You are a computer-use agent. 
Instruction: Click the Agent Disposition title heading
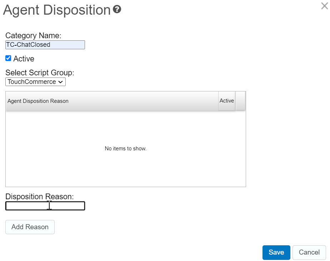coord(57,10)
